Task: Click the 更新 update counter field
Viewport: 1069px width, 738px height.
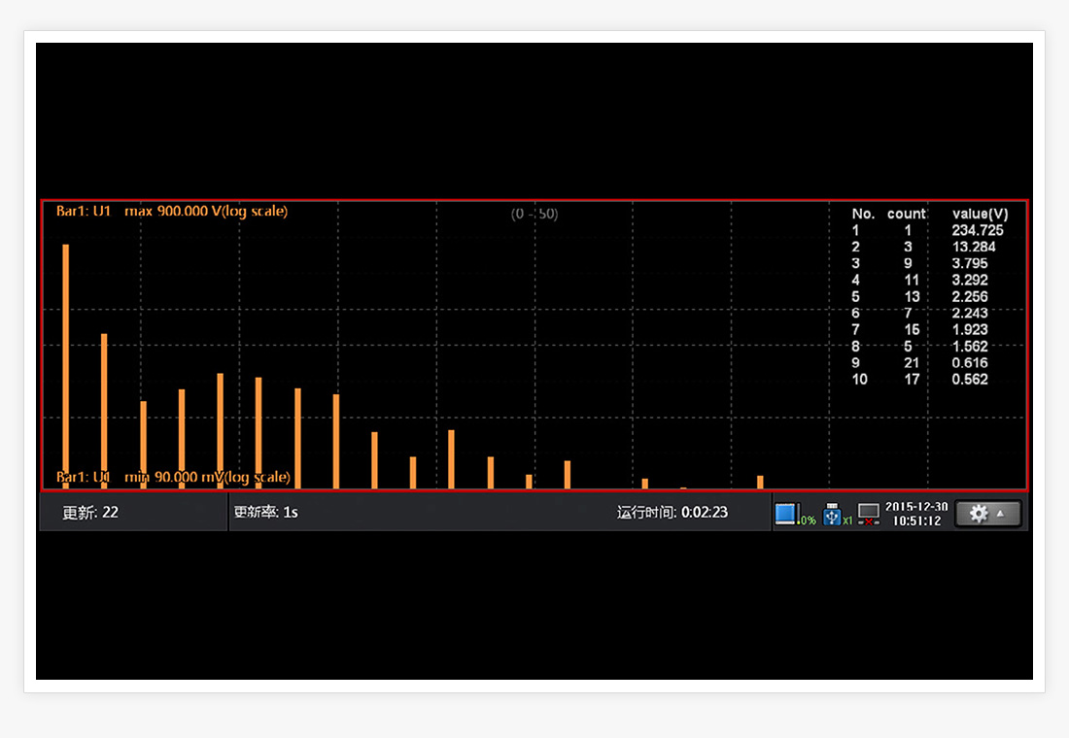Action: tap(91, 513)
